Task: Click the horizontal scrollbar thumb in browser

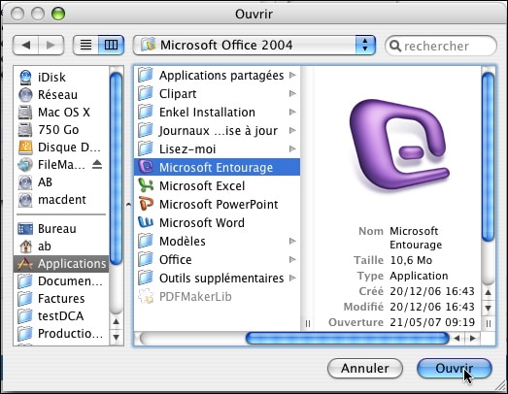Action: click(348, 339)
